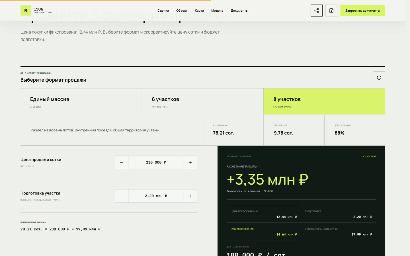This screenshot has width=410, height=256.
Task: Select the Единый массив format
Action: [x=81, y=102]
